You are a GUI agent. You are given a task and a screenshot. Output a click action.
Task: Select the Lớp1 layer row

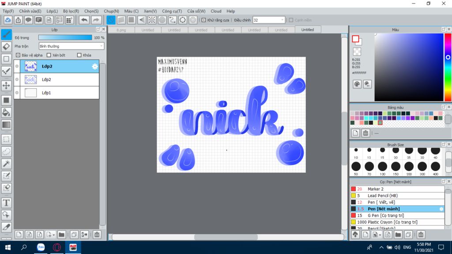pyautogui.click(x=56, y=93)
